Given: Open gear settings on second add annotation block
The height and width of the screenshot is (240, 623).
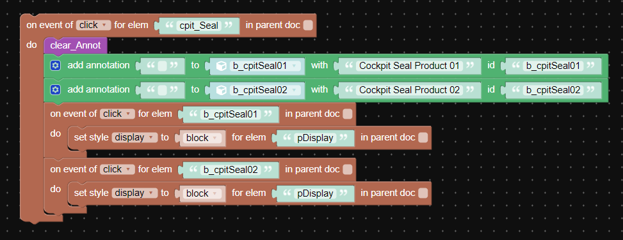Looking at the screenshot, I should tap(55, 90).
